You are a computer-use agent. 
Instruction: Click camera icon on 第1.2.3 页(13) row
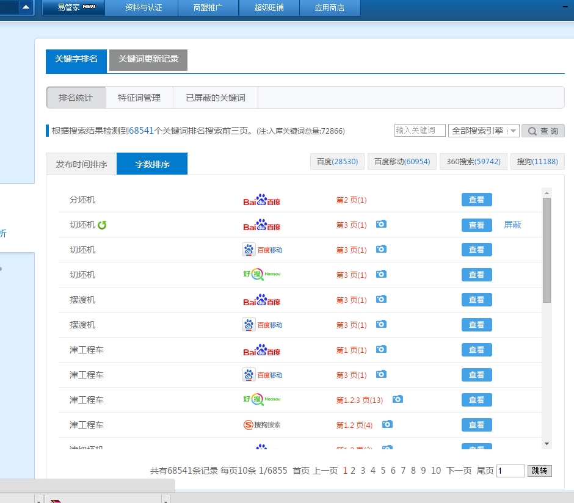398,399
